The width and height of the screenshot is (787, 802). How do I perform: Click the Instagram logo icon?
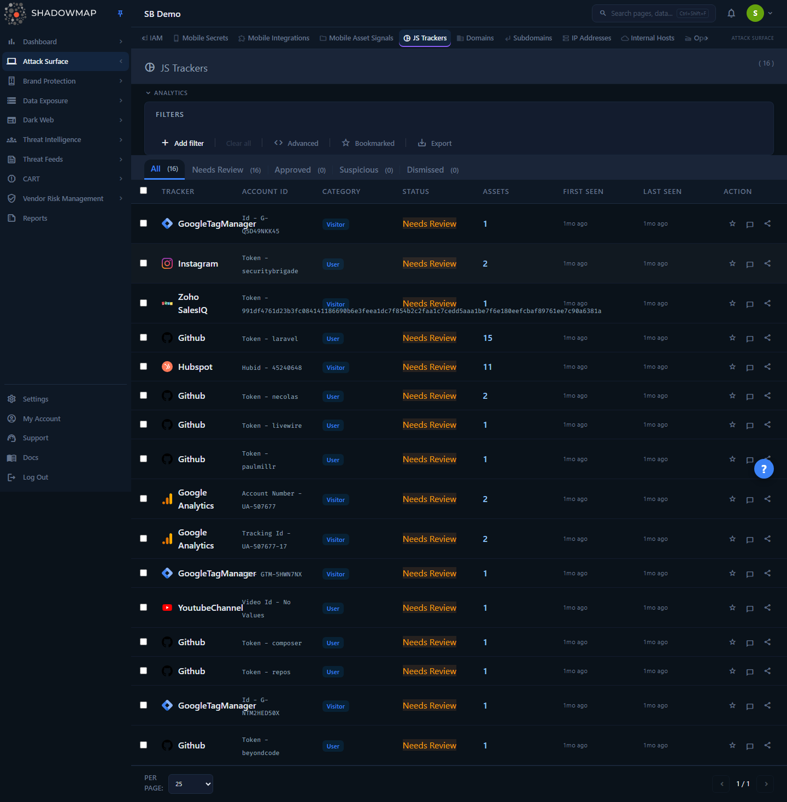click(167, 263)
